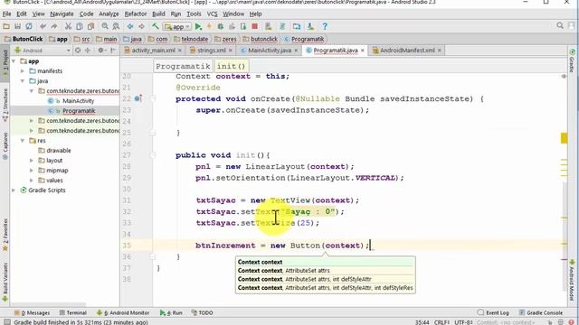The height and width of the screenshot is (325, 579).
Task: Expand the layout folder
Action: [32, 161]
